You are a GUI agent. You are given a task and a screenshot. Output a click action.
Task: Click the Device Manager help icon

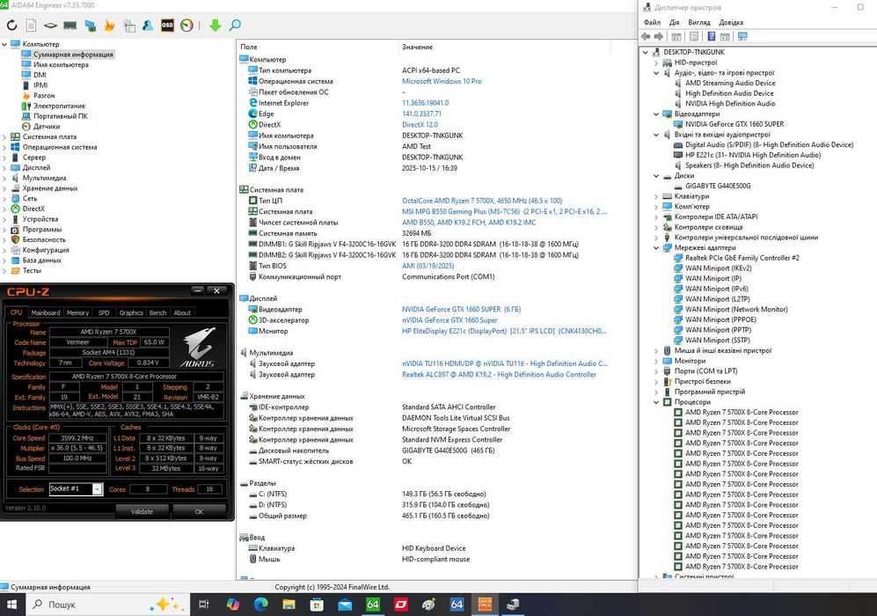click(x=711, y=37)
